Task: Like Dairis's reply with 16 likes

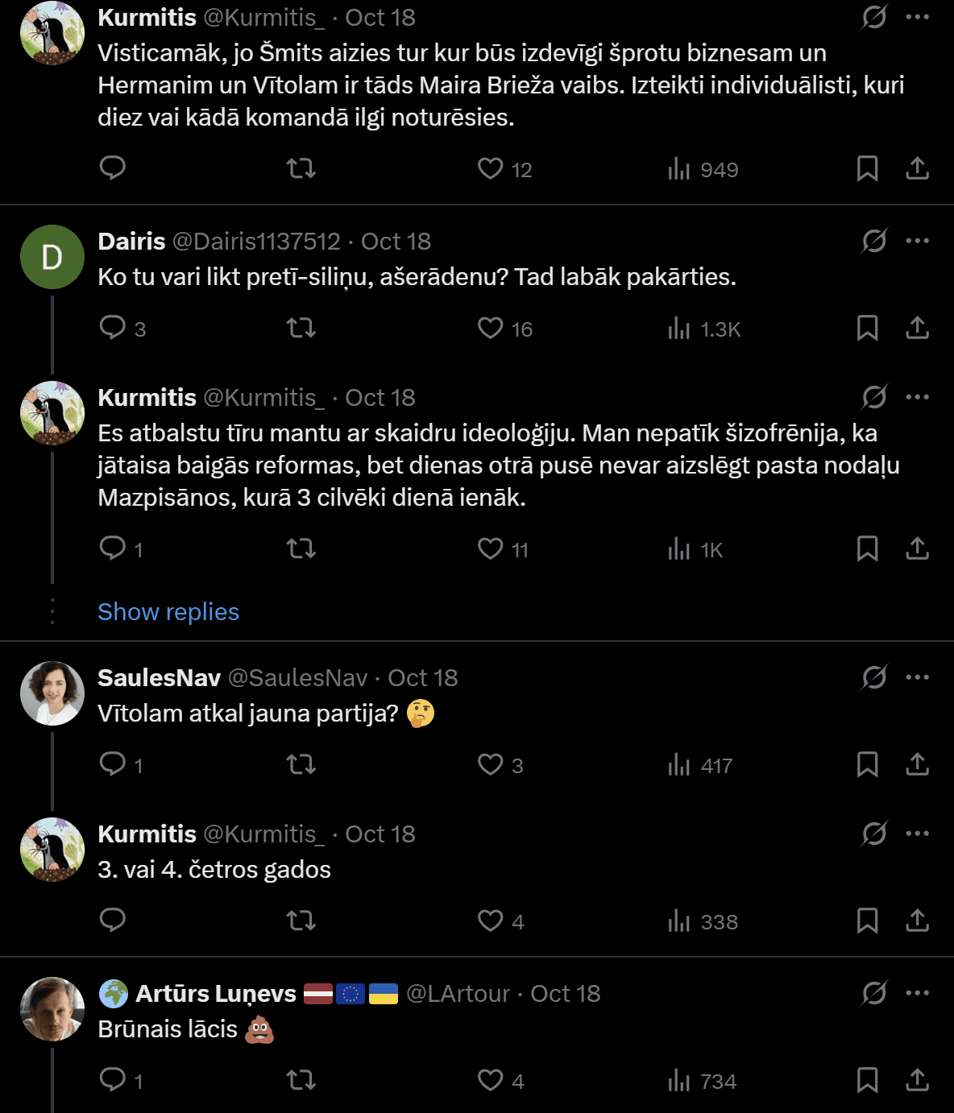Action: 491,328
